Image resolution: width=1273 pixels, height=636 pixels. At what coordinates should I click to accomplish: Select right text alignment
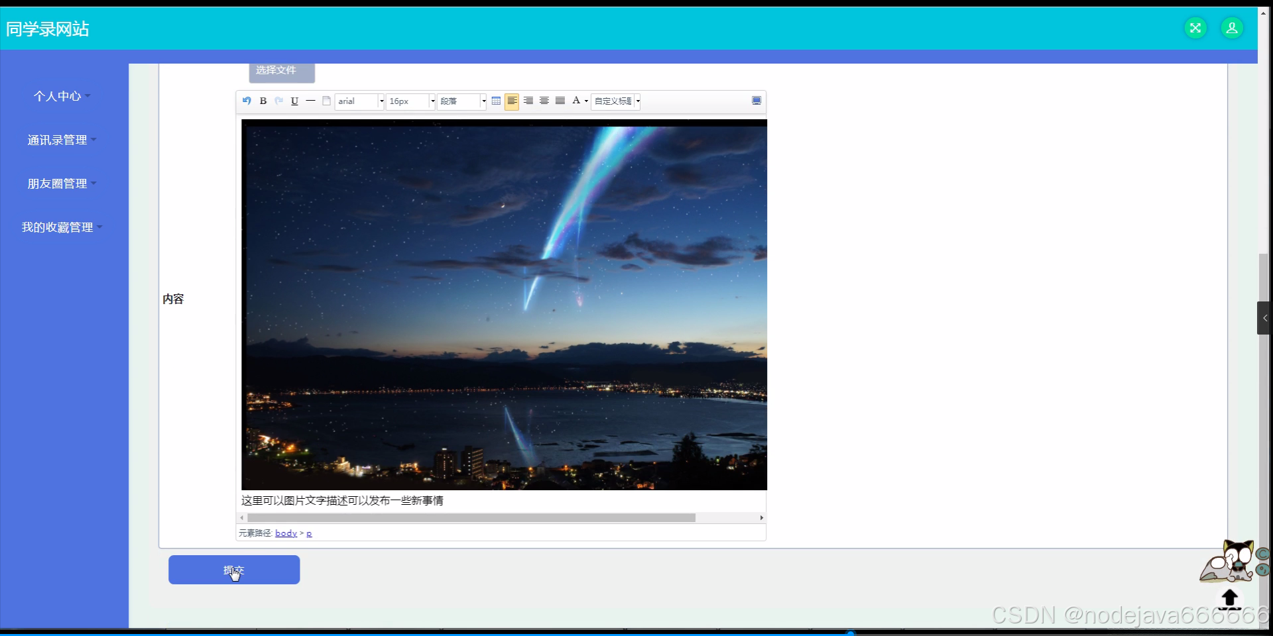(528, 101)
